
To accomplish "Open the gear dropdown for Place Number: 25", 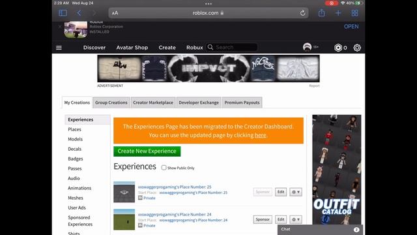I will point(296,192).
